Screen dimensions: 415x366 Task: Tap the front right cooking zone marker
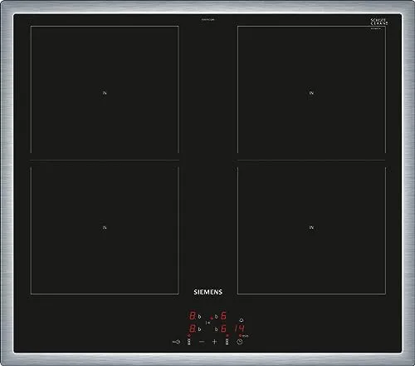tap(311, 228)
